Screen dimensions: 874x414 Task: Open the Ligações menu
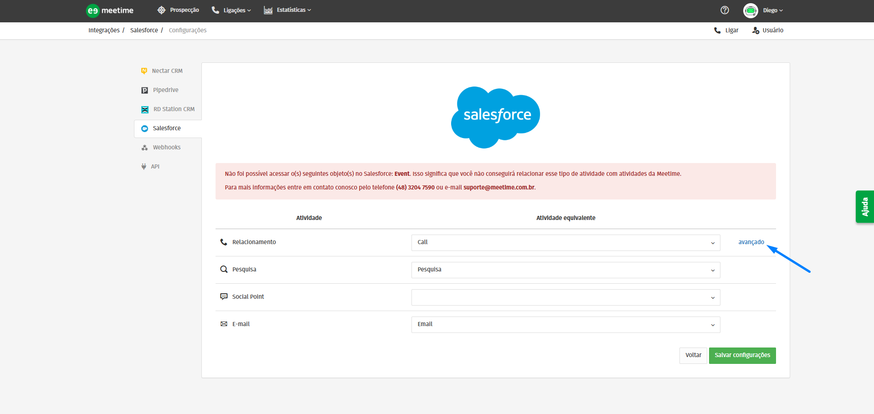[231, 10]
